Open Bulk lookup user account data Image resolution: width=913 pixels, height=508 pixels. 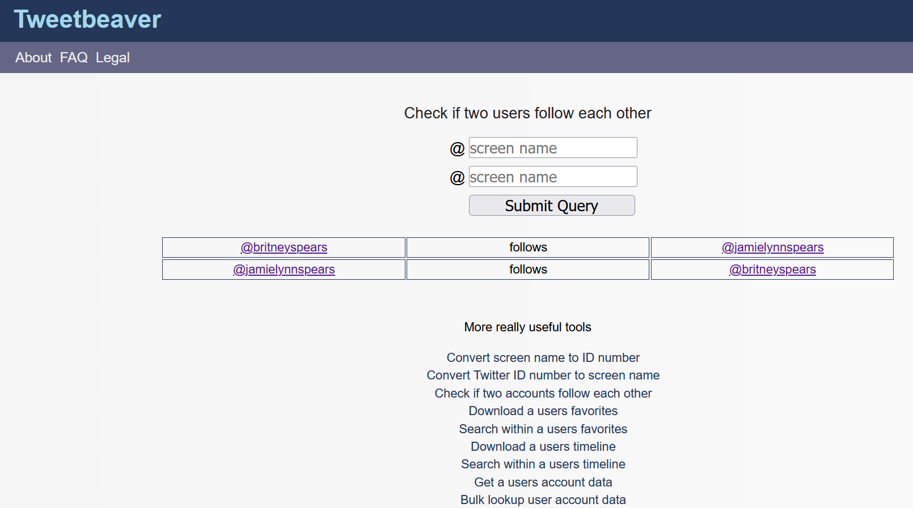pos(543,500)
